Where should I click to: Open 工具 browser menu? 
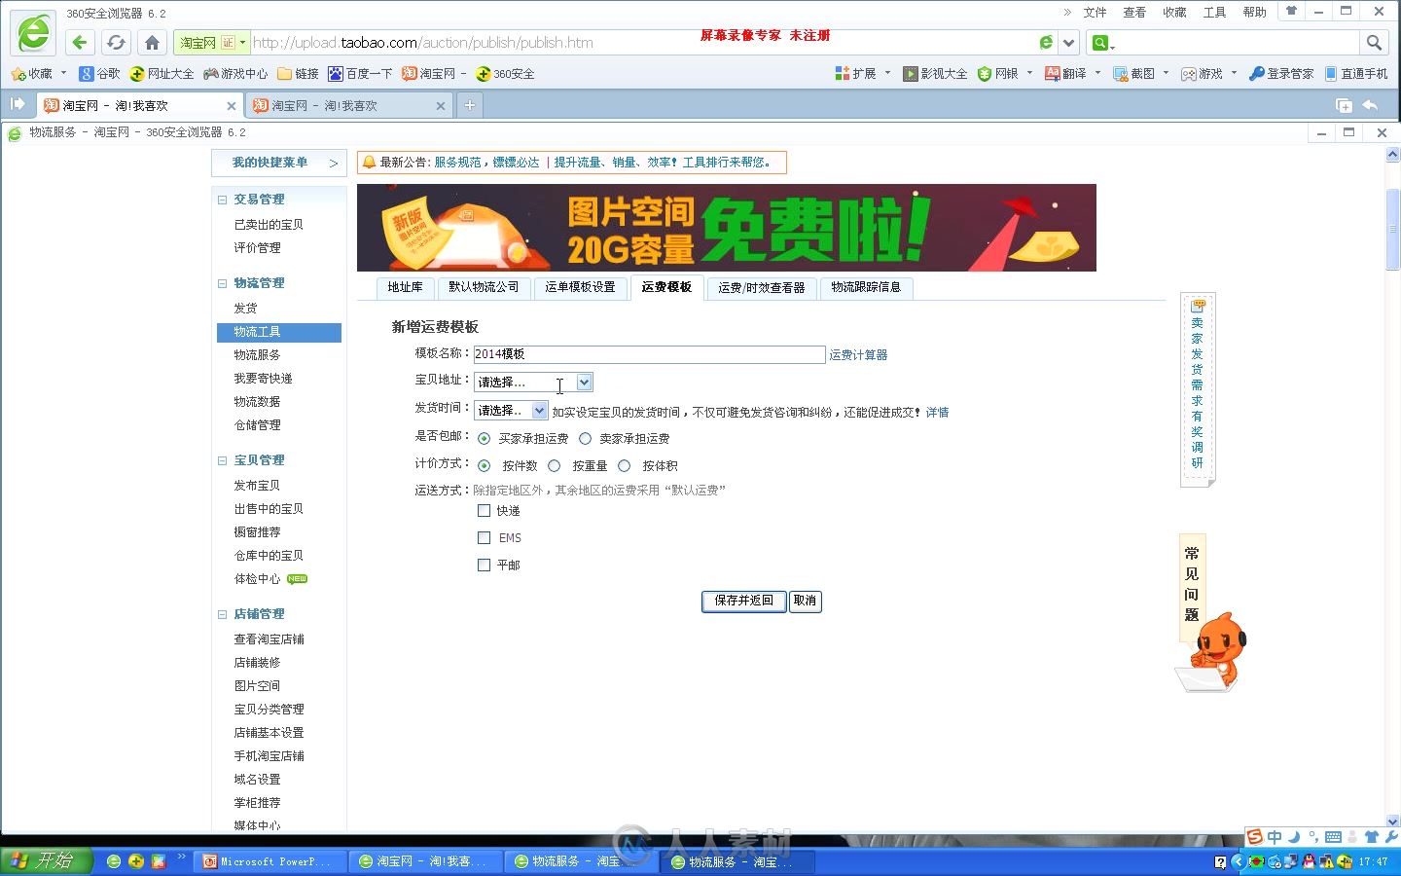point(1214,13)
